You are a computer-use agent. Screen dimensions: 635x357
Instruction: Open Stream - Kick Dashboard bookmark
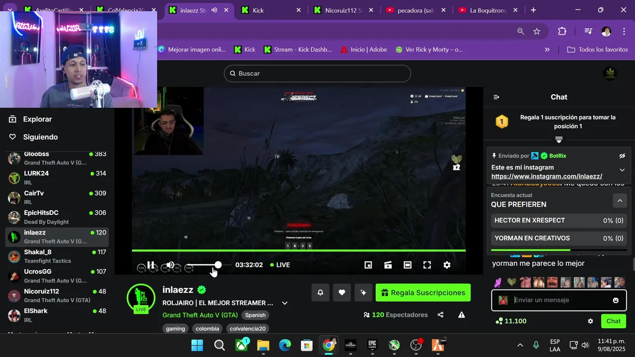pos(298,50)
